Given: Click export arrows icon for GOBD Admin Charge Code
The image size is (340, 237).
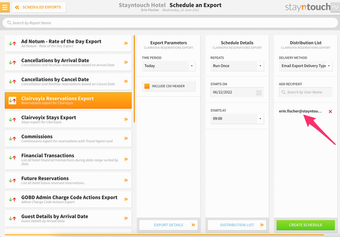Looking at the screenshot, I should click(x=12, y=199).
